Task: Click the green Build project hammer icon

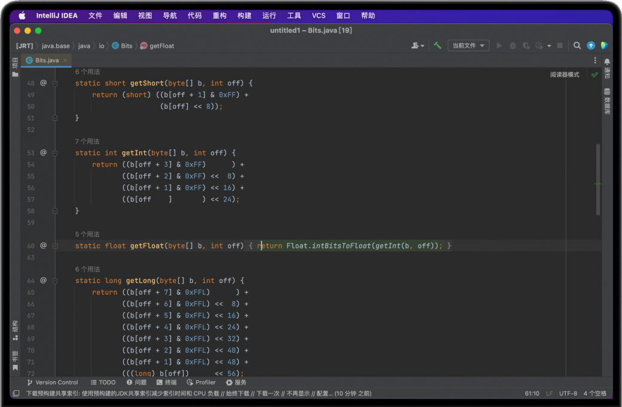Action: pos(438,45)
